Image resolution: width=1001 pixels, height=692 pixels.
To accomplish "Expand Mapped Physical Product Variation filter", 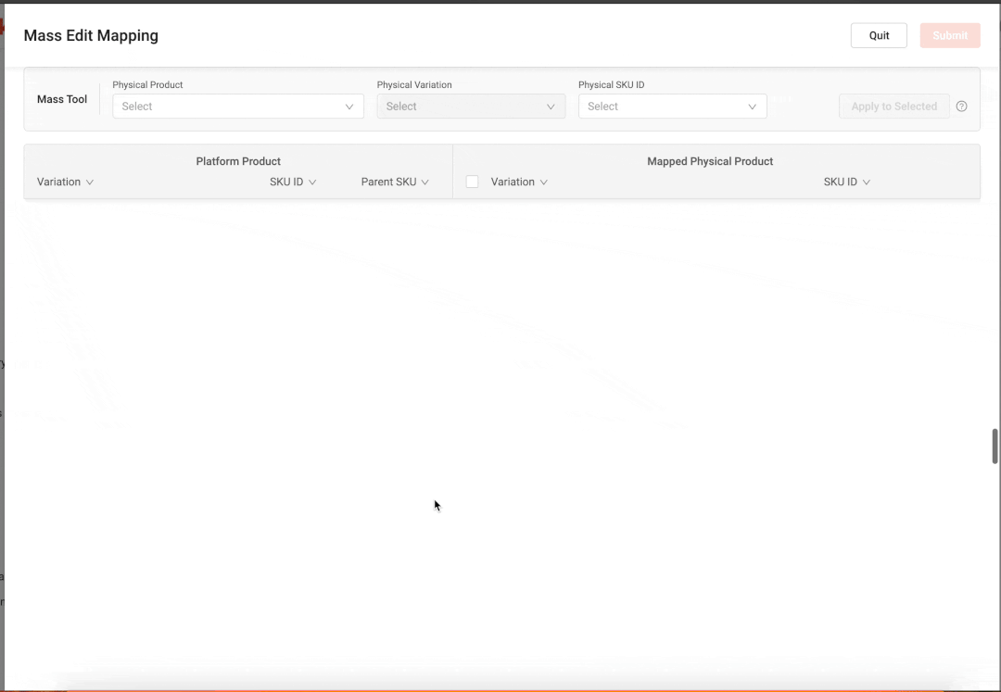I will [543, 182].
